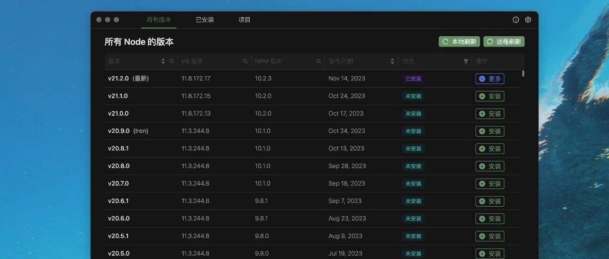Click 操作 column header
609x259 pixels.
coord(481,61)
